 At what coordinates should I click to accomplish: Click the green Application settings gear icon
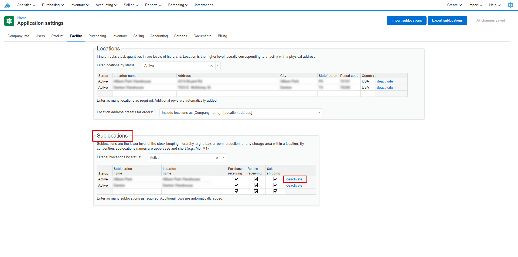(9, 21)
